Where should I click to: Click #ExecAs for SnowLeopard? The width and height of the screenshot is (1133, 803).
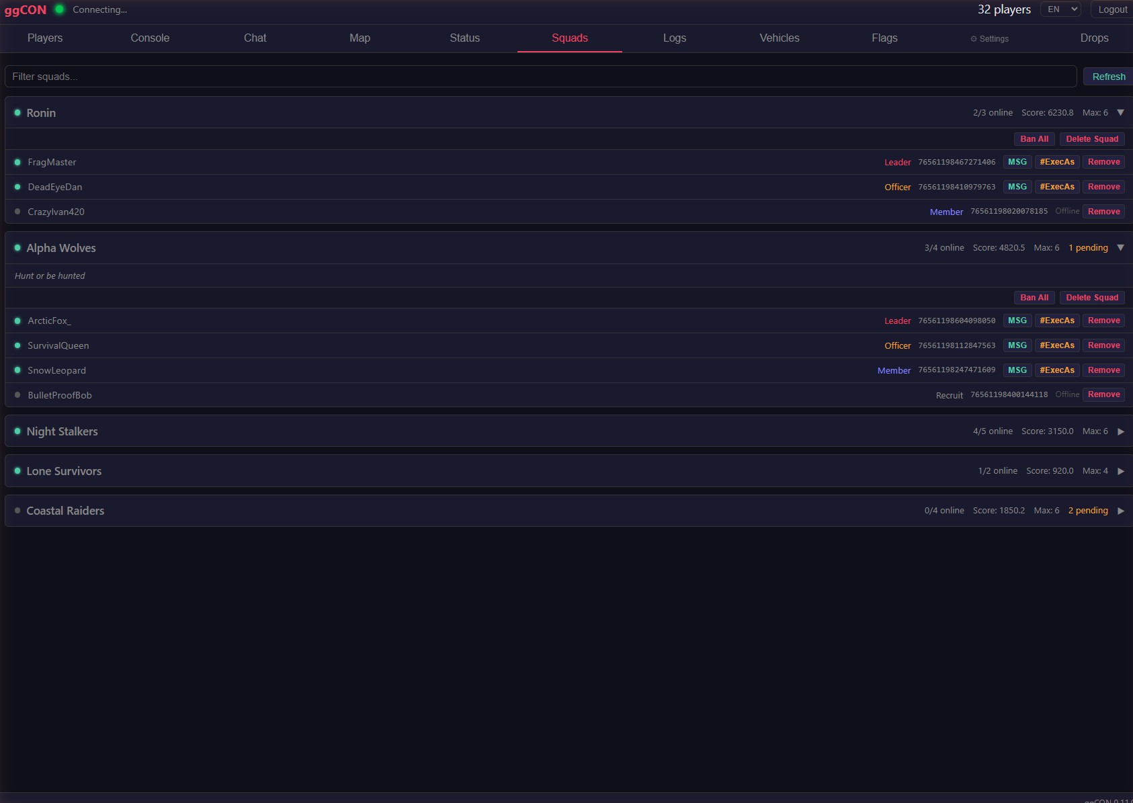(1057, 370)
